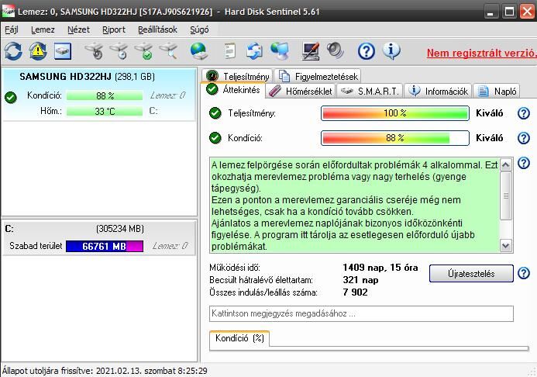Screen dimensions: 537x377
Task: Click the scroll up arrow of description box
Action: tap(506, 165)
